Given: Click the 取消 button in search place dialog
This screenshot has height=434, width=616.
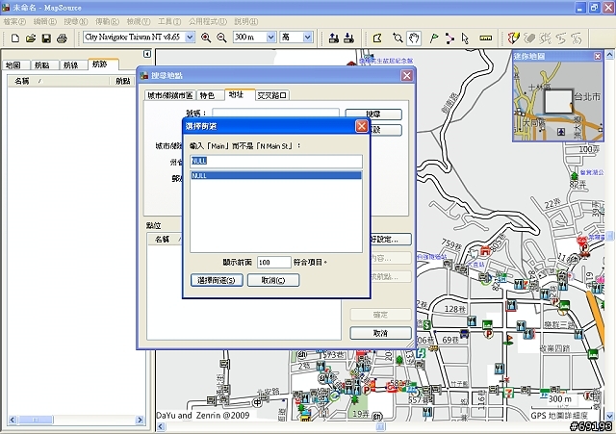Looking at the screenshot, I should point(380,334).
